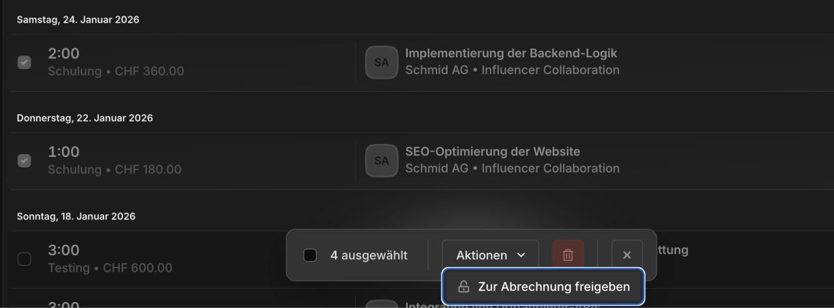Click SA avatar for Backend-Logik entry
The width and height of the screenshot is (834, 308).
382,63
